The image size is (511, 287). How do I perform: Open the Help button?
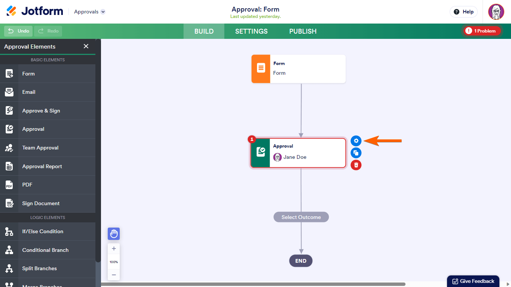pyautogui.click(x=463, y=12)
